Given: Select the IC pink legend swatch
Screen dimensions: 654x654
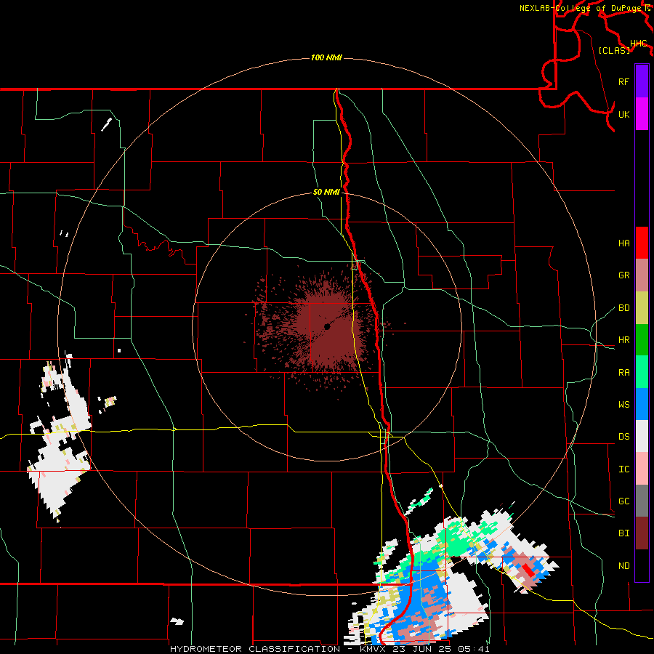Looking at the screenshot, I should point(642,469).
